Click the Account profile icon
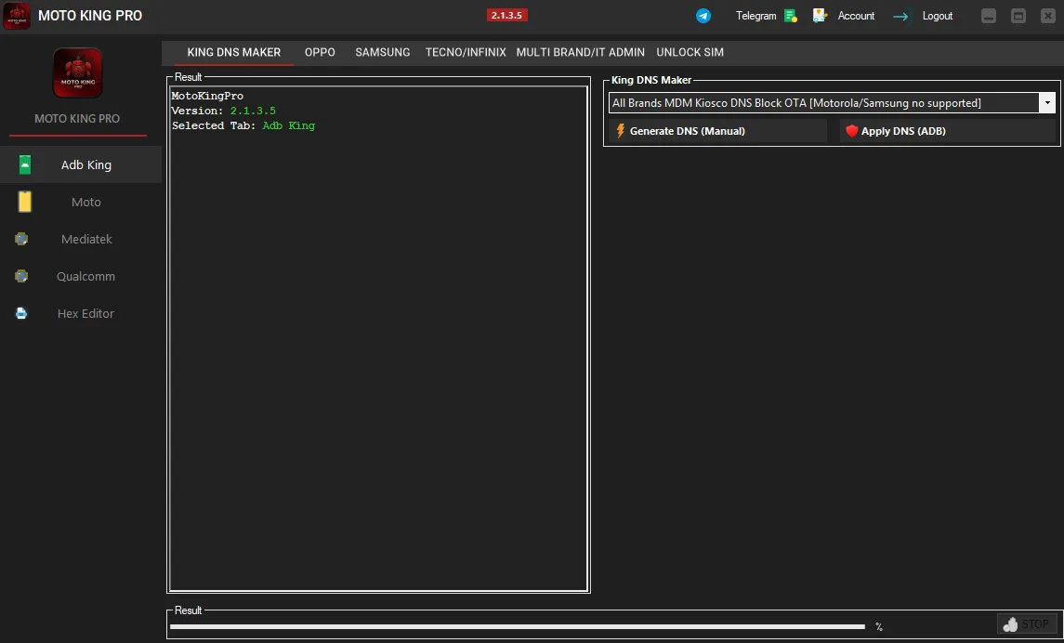 pyautogui.click(x=820, y=16)
